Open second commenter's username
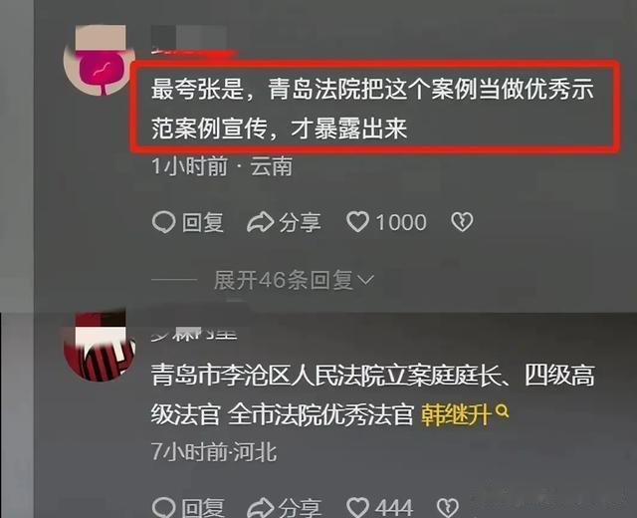 (194, 334)
